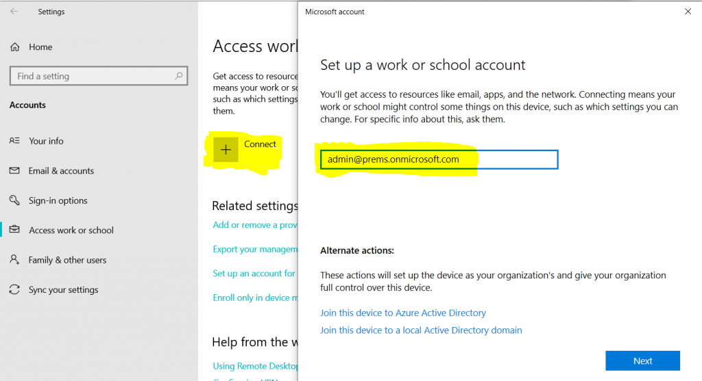Click the work or school email field
The height and width of the screenshot is (381, 702).
[439, 159]
